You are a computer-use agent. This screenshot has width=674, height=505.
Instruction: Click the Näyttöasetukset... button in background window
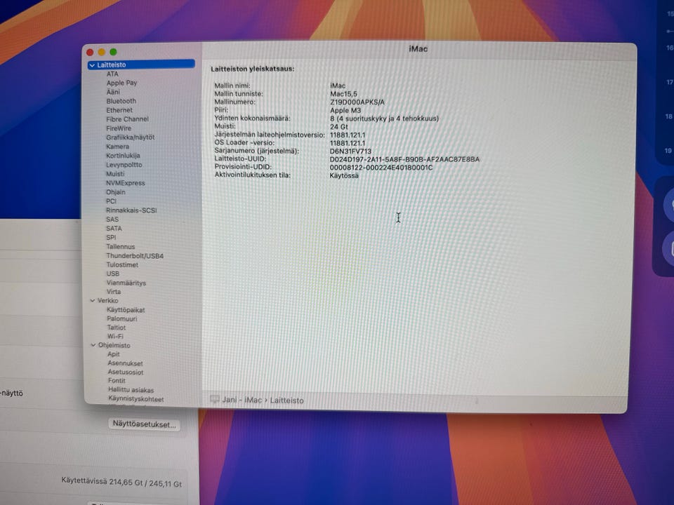(x=144, y=424)
